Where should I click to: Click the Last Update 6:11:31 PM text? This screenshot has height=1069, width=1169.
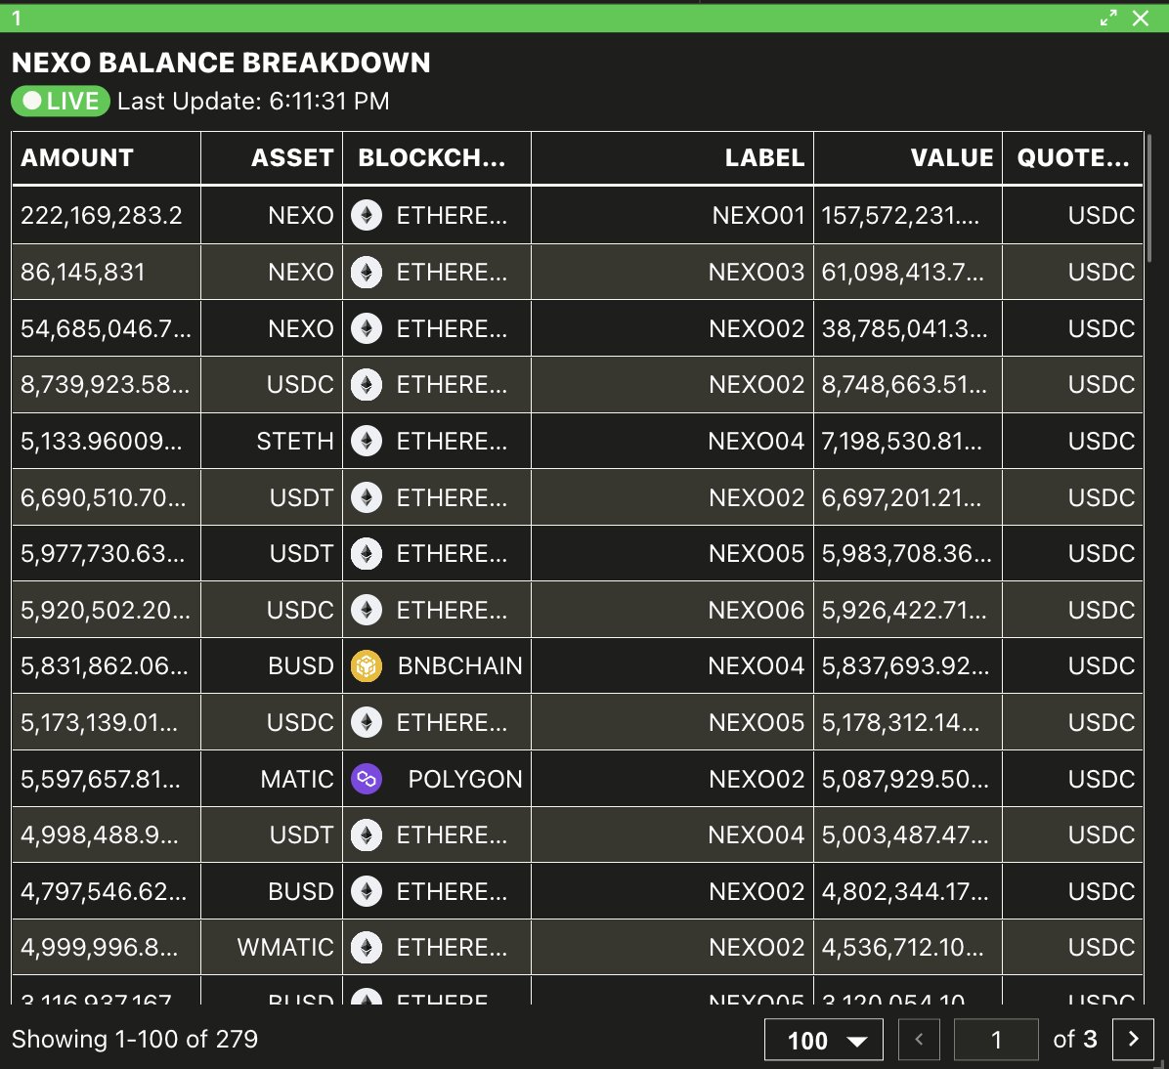click(253, 102)
